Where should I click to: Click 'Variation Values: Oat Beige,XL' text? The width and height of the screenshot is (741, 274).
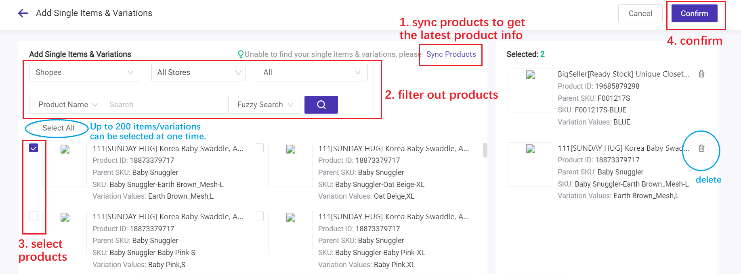pos(366,196)
